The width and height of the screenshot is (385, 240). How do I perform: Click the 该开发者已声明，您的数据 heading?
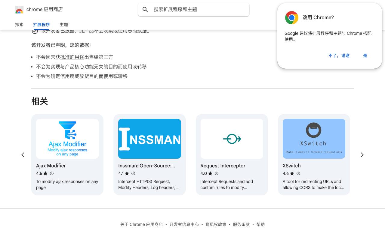pyautogui.click(x=61, y=45)
